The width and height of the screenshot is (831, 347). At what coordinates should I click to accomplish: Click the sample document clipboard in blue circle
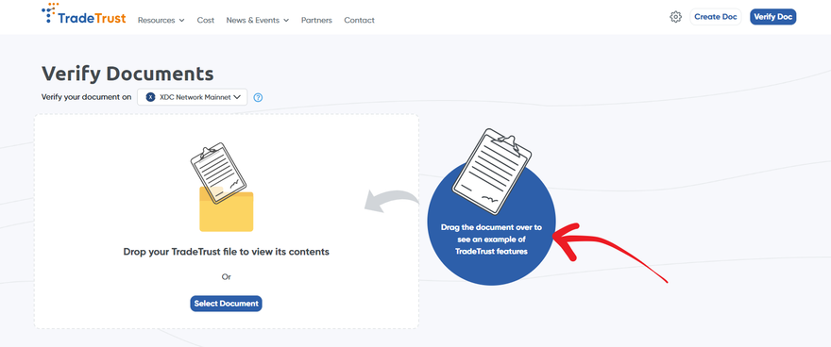click(x=492, y=172)
